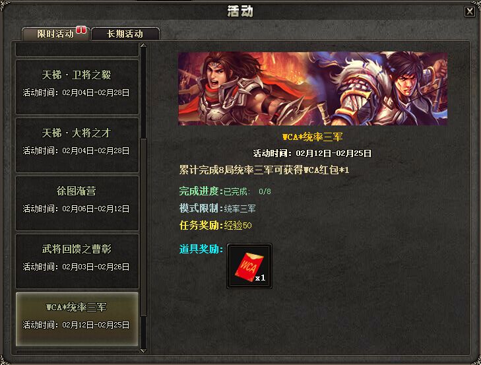Click the red notification badge on 限时活动
Screen dimensions: 481x365
(x=81, y=30)
